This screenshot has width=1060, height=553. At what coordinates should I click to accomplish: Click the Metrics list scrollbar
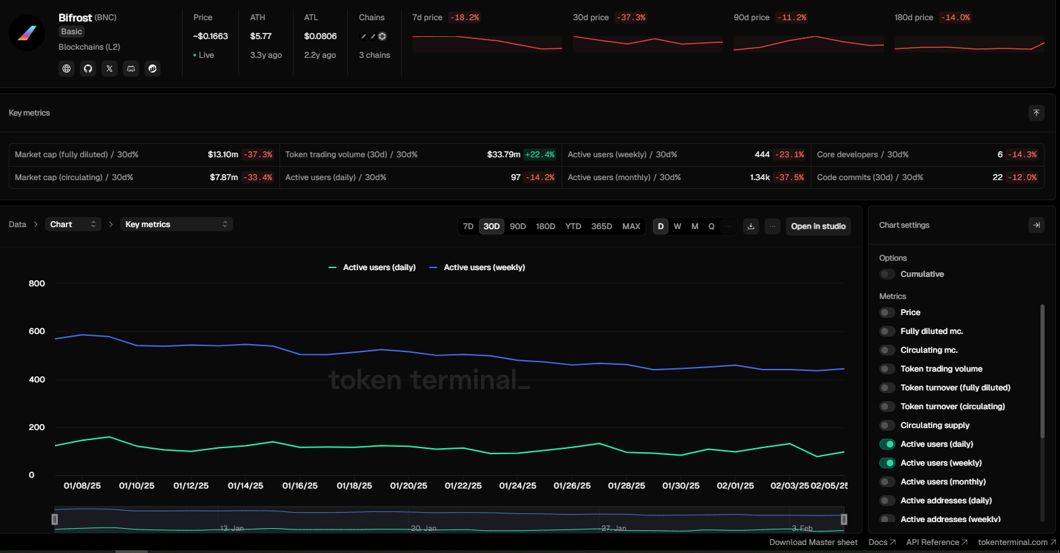coord(1043,371)
